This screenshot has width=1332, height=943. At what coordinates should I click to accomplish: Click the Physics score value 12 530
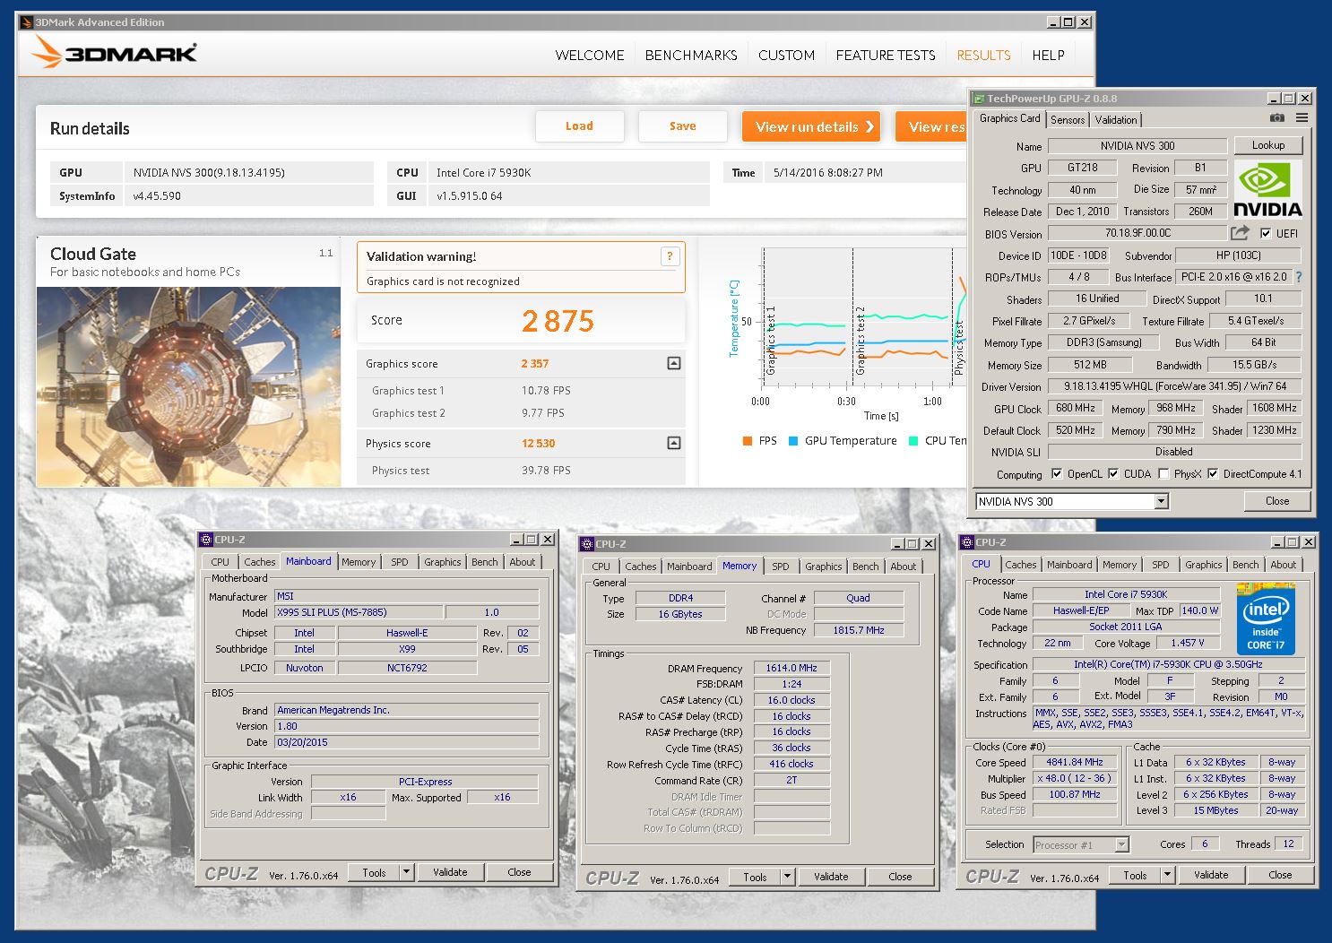[x=538, y=444]
